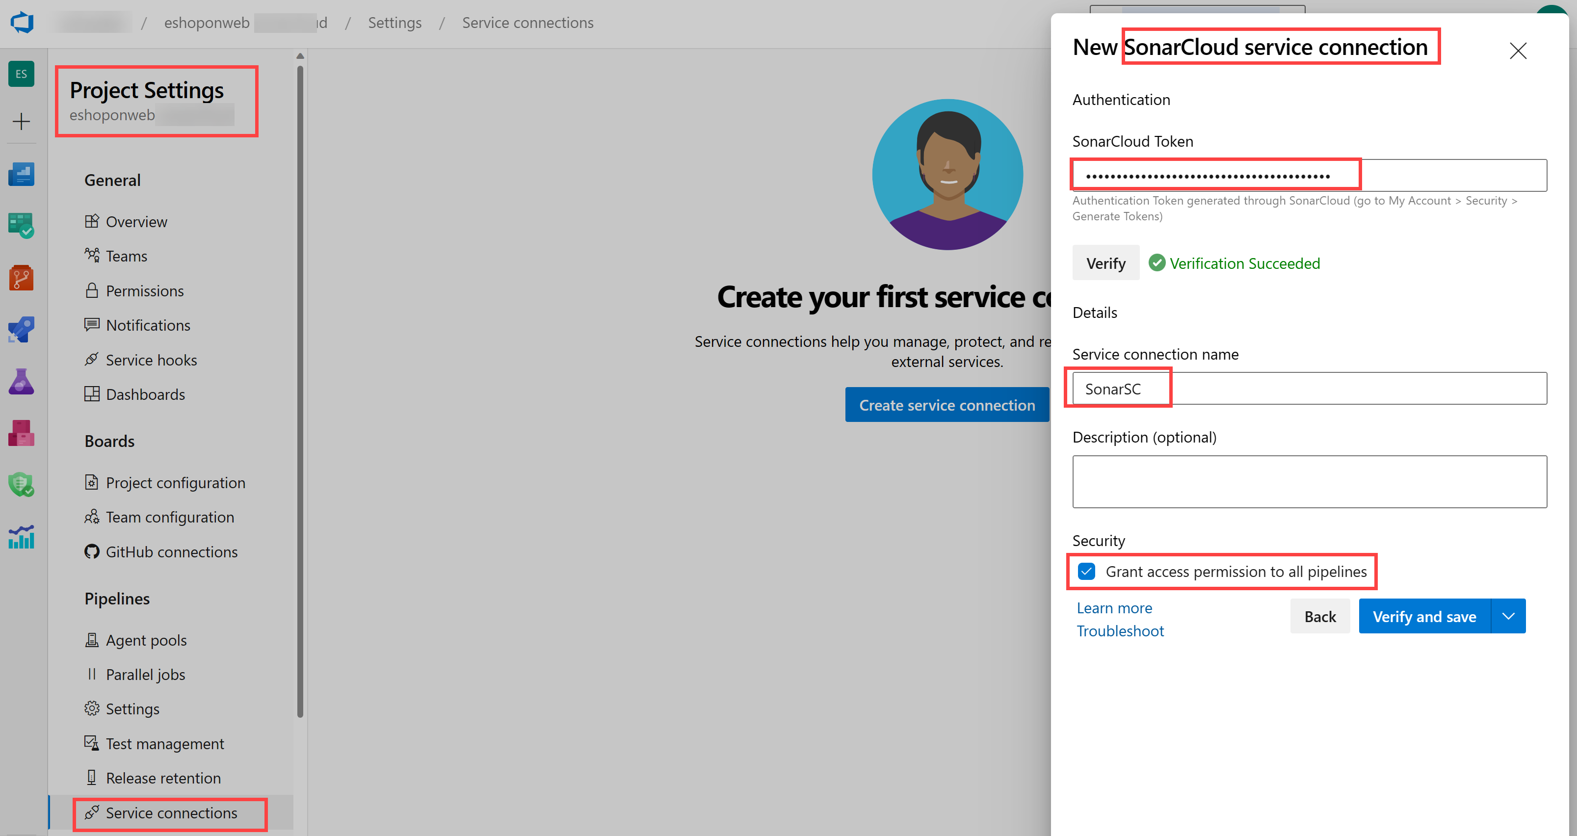The width and height of the screenshot is (1577, 836).
Task: Click the Team configuration icon
Action: (92, 517)
